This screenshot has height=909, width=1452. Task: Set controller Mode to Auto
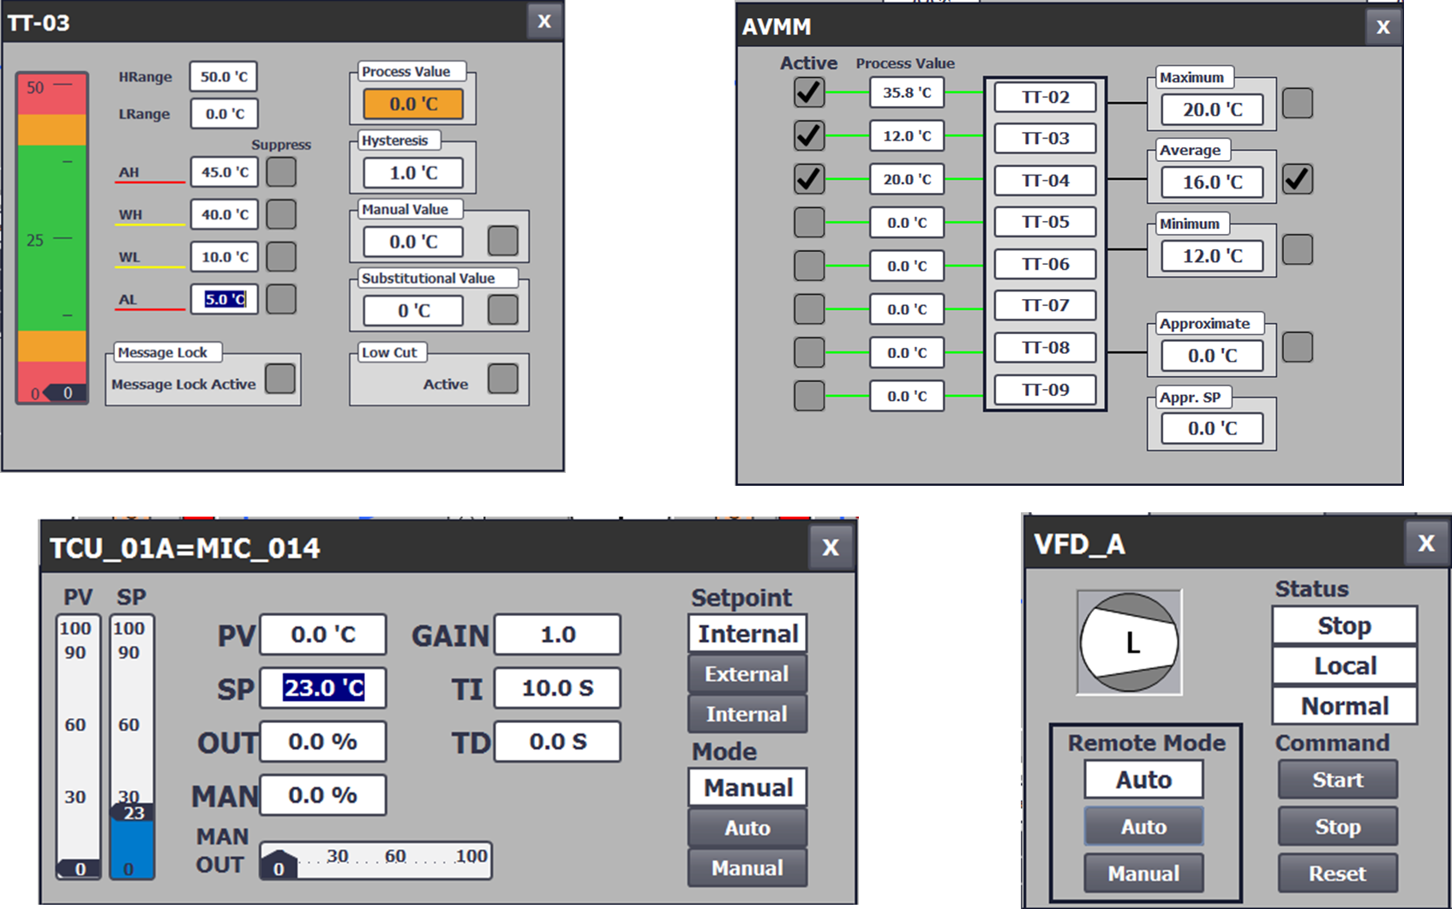(747, 828)
